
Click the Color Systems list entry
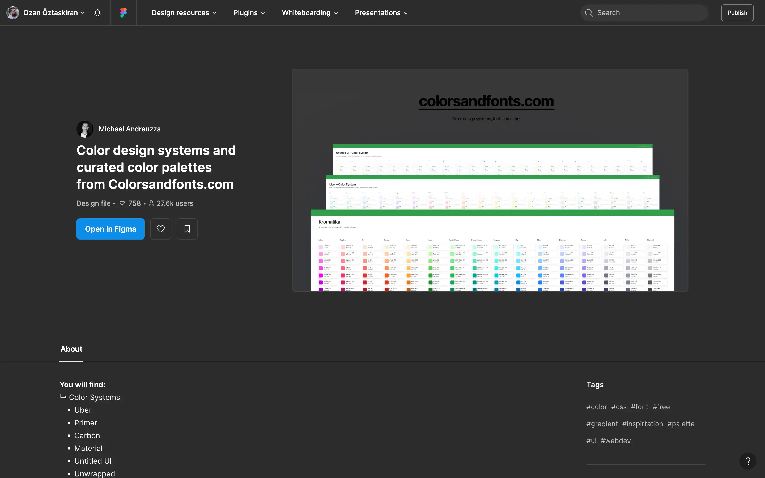(95, 397)
